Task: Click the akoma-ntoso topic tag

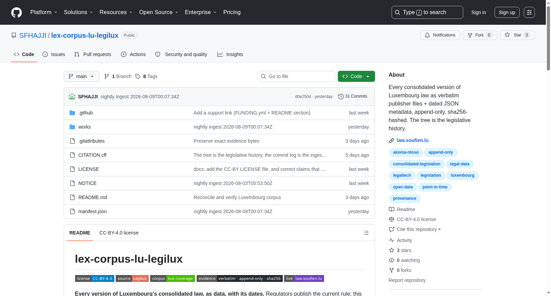Action: coord(406,152)
